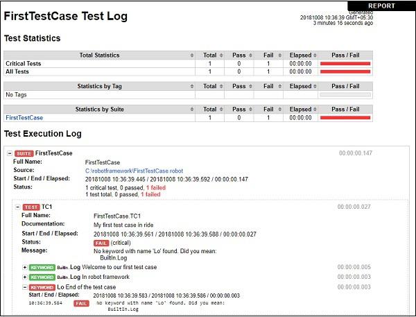Collapse the Lo End of the test case keyword
The image size is (416, 317).
tap(25, 287)
